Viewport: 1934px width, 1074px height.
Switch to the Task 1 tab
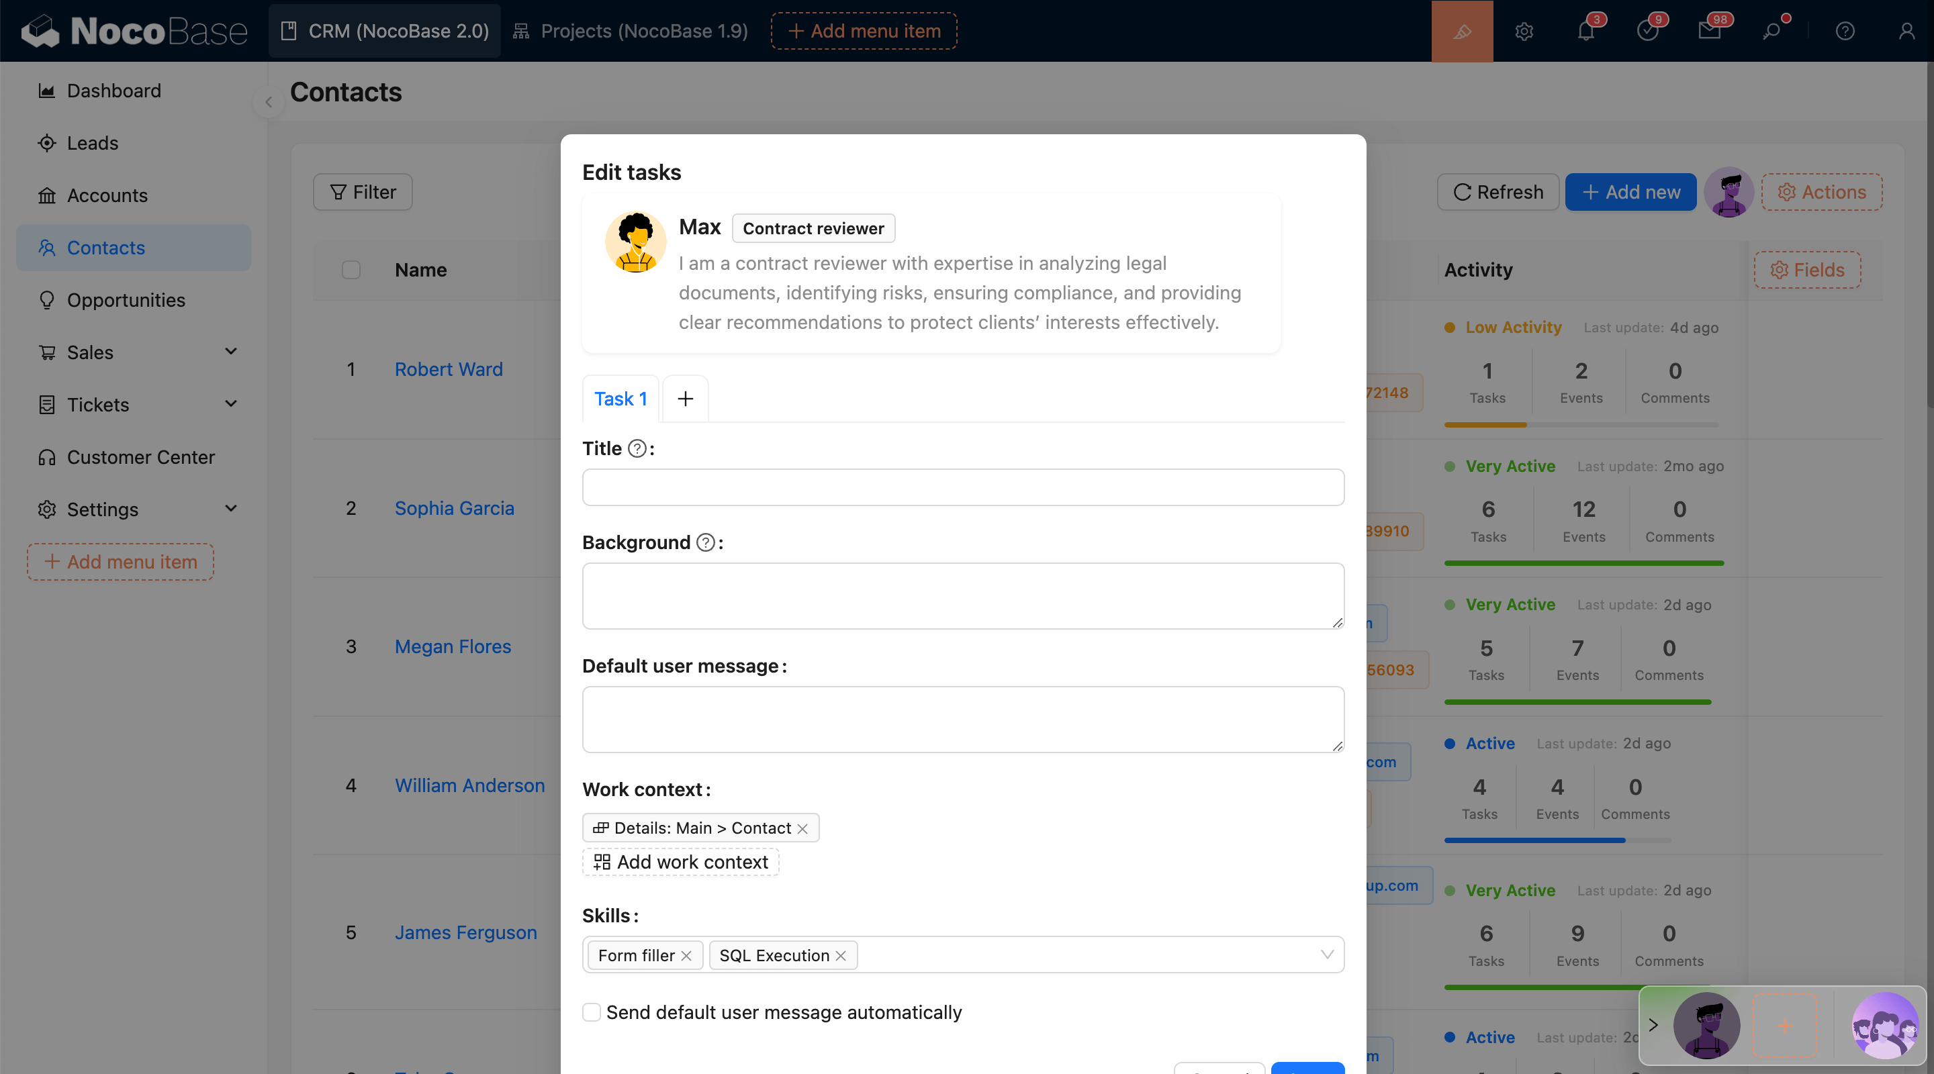point(620,399)
